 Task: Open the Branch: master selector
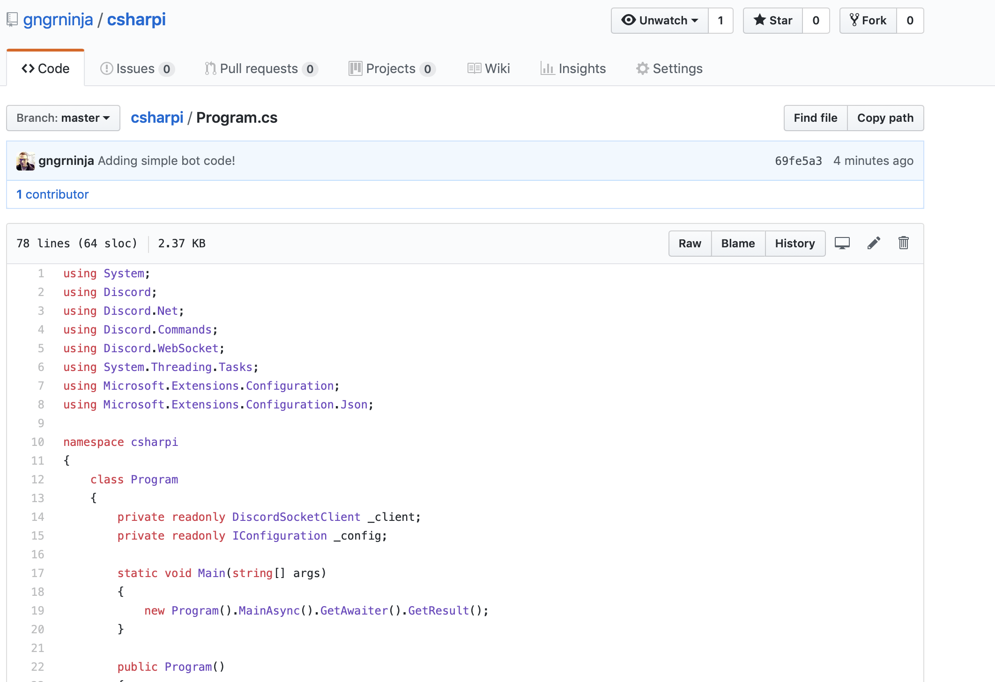pos(63,118)
